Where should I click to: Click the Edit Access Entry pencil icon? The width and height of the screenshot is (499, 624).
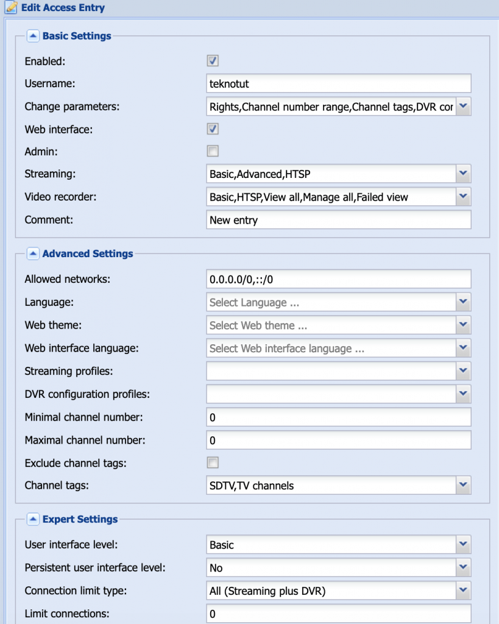click(11, 8)
